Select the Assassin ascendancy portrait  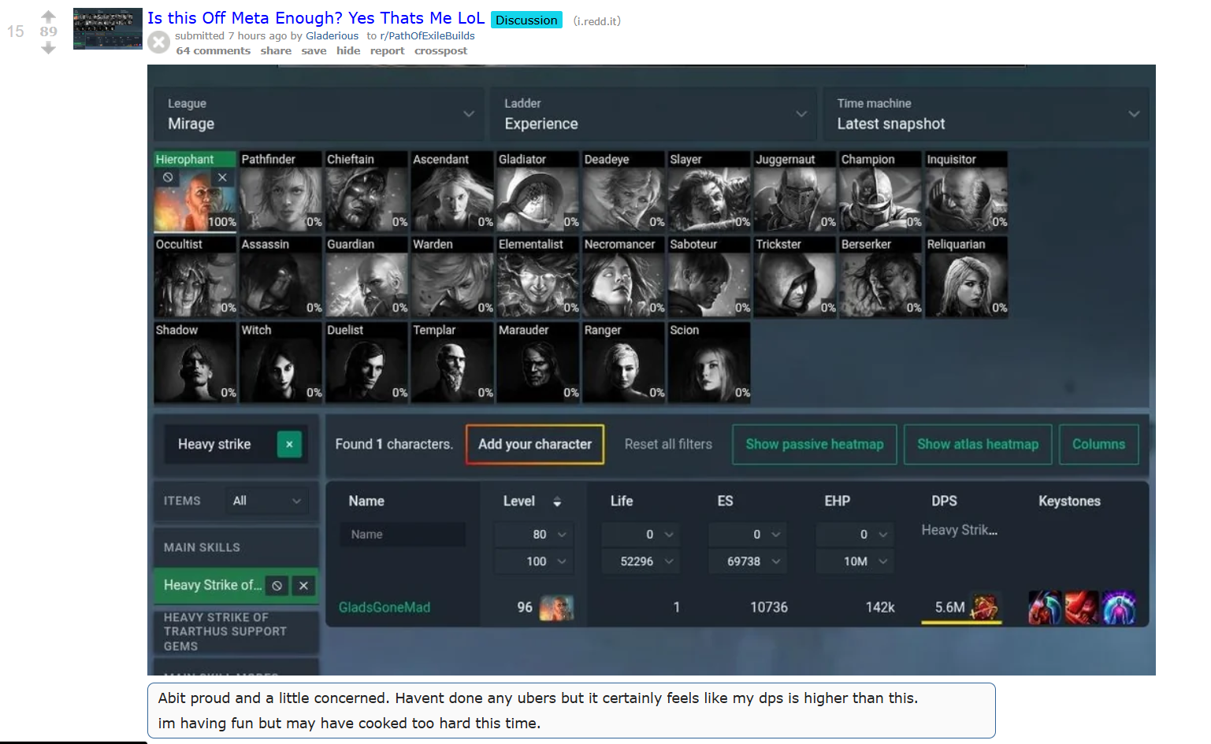tap(280, 276)
